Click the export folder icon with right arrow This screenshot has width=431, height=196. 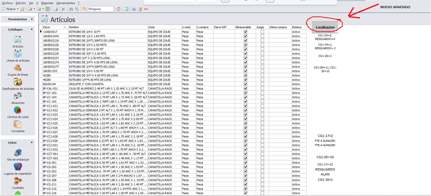click(39, 9)
